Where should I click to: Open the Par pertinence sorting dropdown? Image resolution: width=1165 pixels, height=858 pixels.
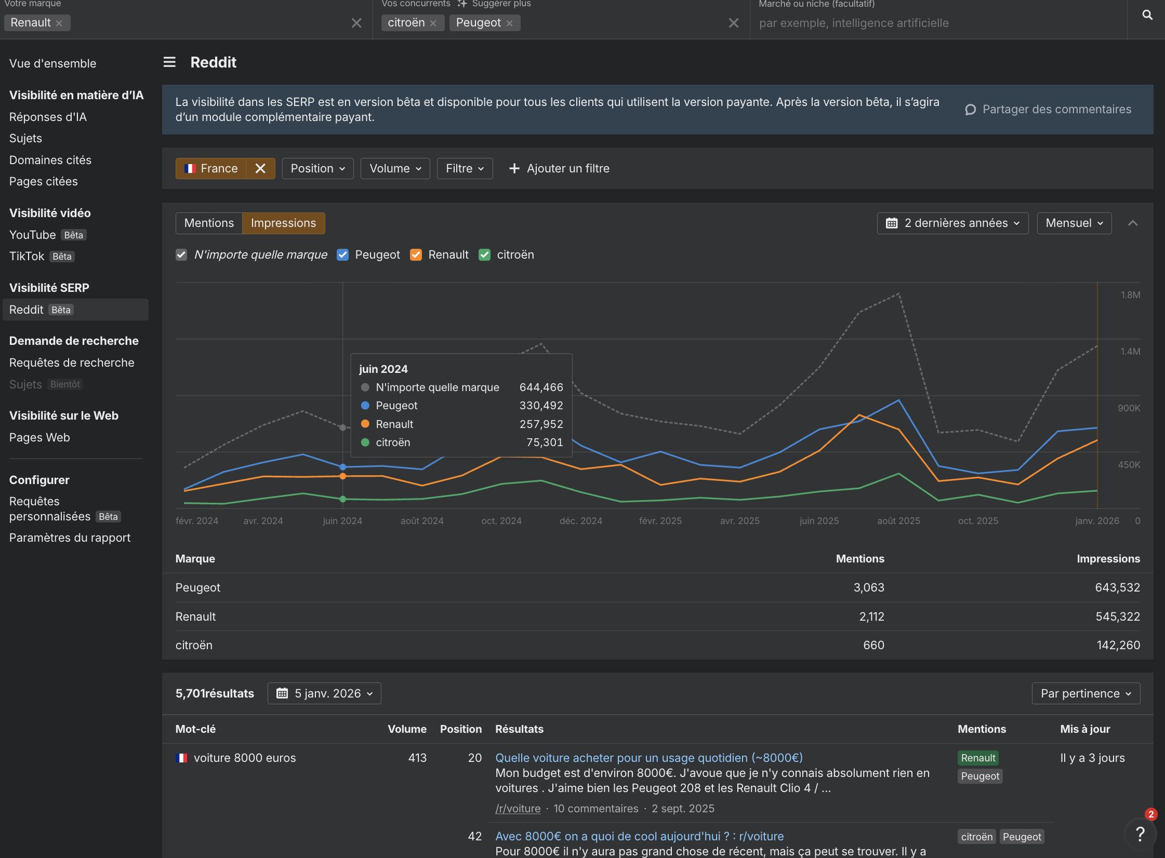(x=1085, y=693)
